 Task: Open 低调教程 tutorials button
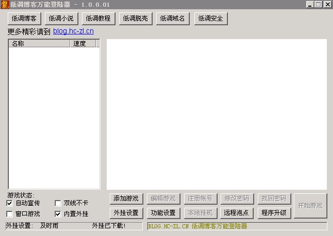[98, 19]
